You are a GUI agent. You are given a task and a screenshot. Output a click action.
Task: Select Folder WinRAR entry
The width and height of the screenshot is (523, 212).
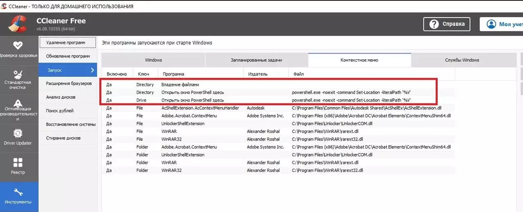point(278,163)
